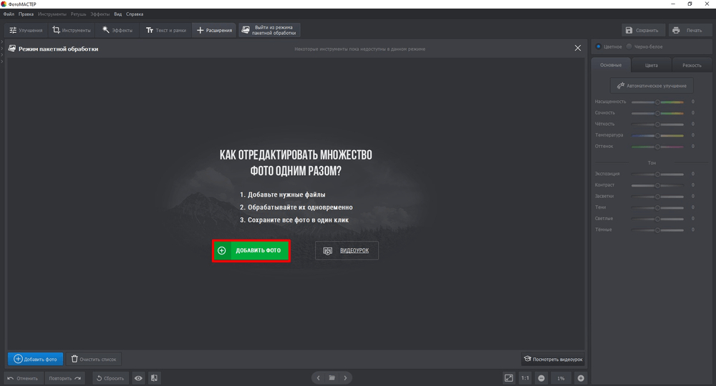Go to previous photo with left chevron

click(319, 378)
